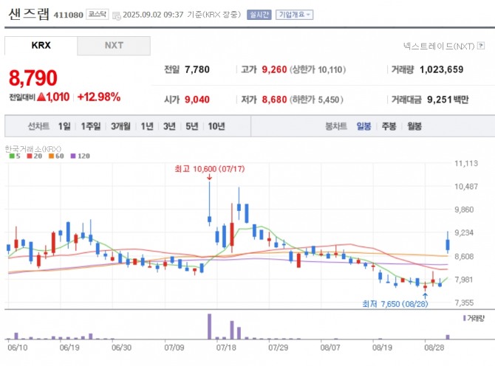Image resolution: width=495 pixels, height=366 pixels.
Task: Switch to the NXT tab
Action: 114,46
